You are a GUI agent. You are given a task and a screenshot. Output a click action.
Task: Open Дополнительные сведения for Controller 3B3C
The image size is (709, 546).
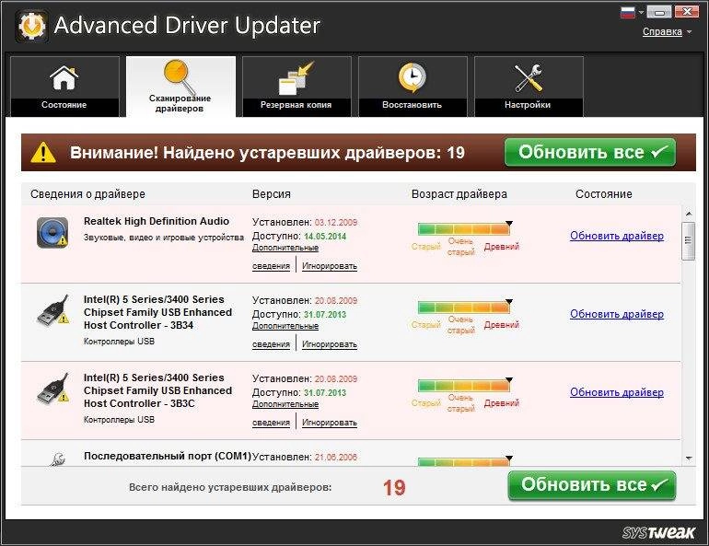click(285, 404)
